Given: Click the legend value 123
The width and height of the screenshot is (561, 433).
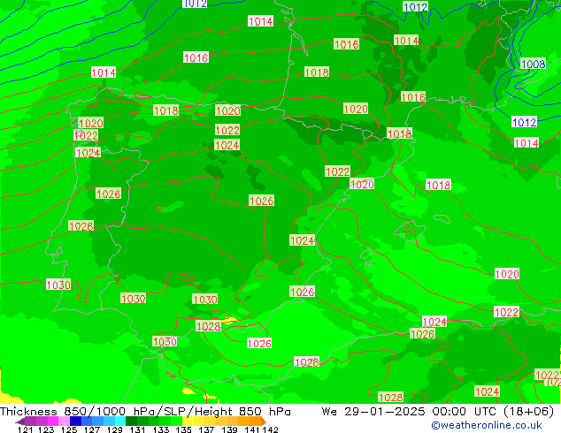Looking at the screenshot, I should 46,429.
